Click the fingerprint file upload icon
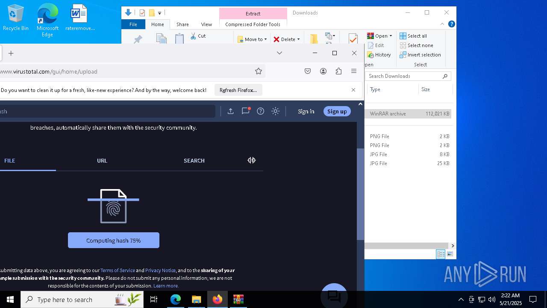 (113, 206)
